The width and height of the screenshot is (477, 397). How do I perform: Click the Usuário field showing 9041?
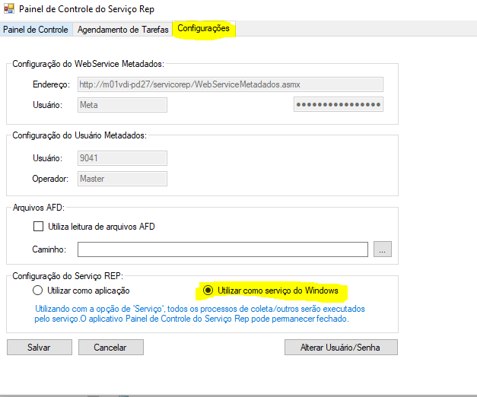[x=122, y=158]
